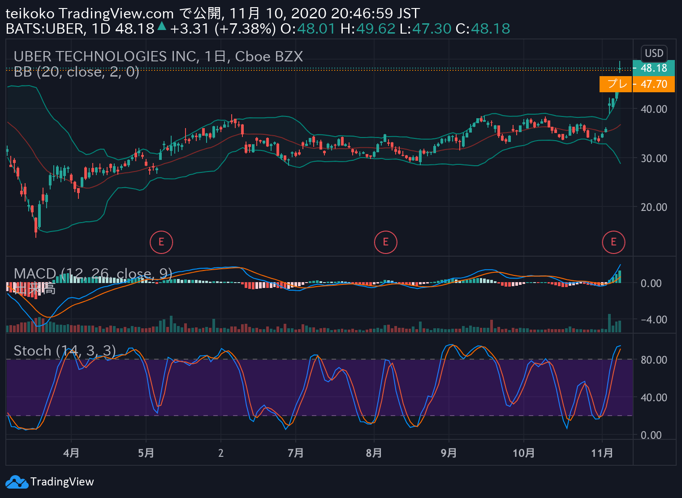This screenshot has height=498, width=682.
Task: Click the 出来高 volume indicator label
Action: coord(35,289)
